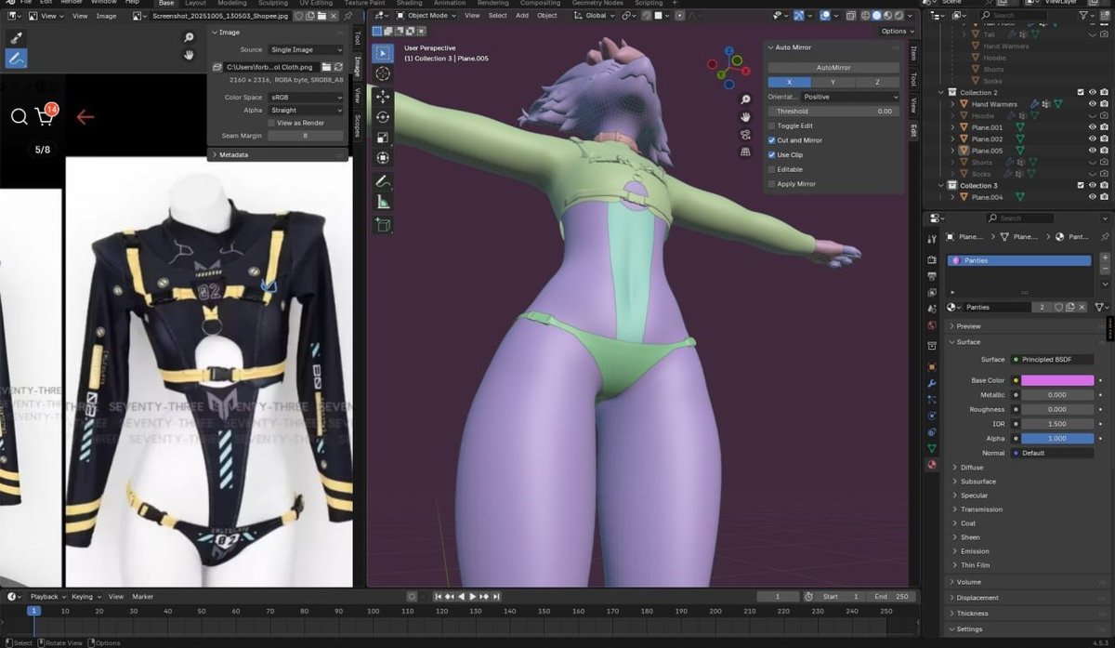The width and height of the screenshot is (1115, 648).
Task: Open the viewport Add menu
Action: (522, 16)
